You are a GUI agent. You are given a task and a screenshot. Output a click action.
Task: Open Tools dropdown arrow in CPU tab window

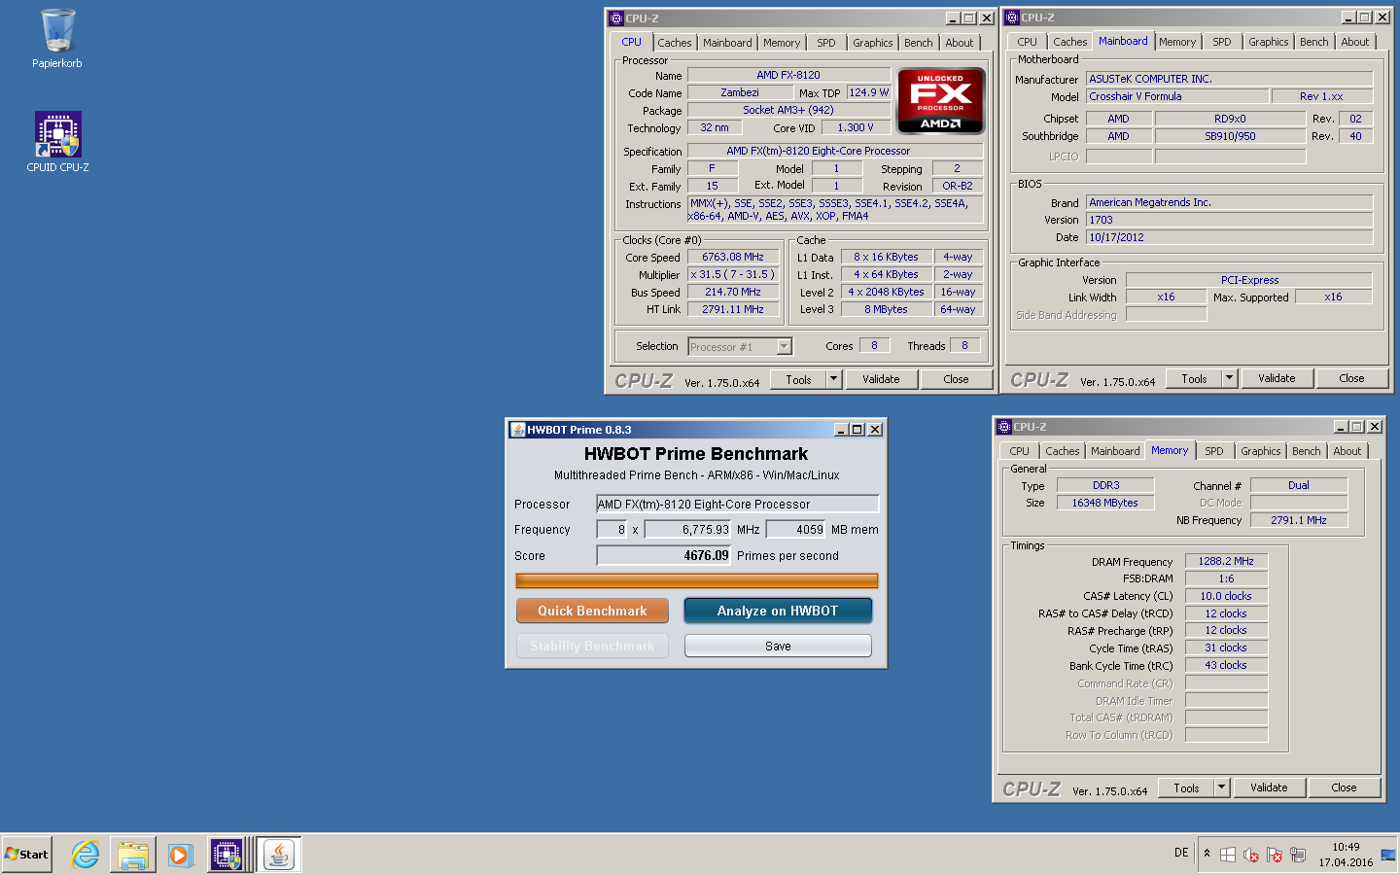[833, 379]
